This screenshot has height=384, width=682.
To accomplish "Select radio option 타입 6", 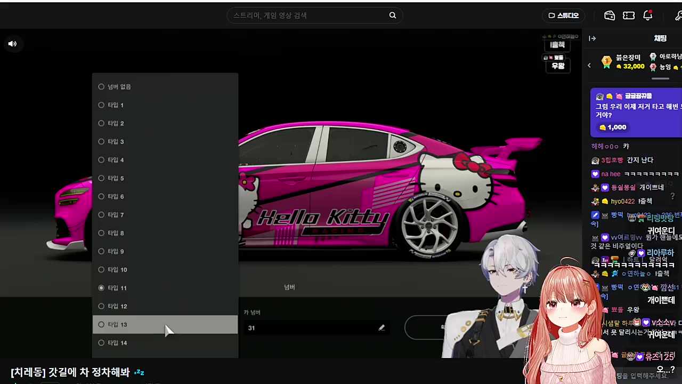I will tap(165, 196).
